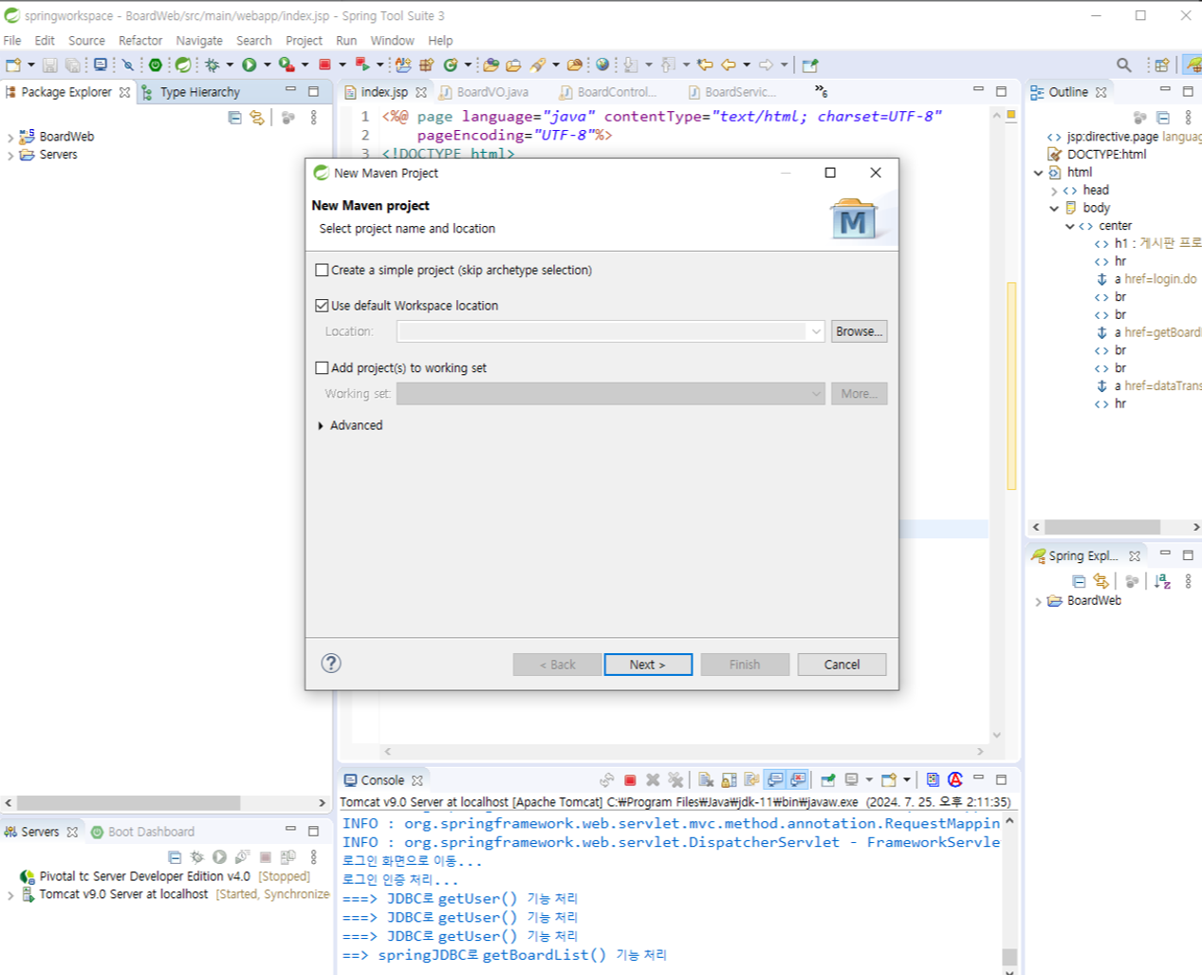The width and height of the screenshot is (1202, 975).
Task: Click Pin Console icon
Action: pyautogui.click(x=828, y=780)
